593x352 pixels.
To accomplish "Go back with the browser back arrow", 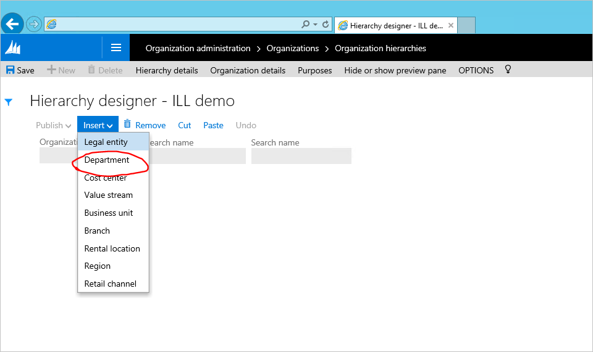I will (x=12, y=24).
